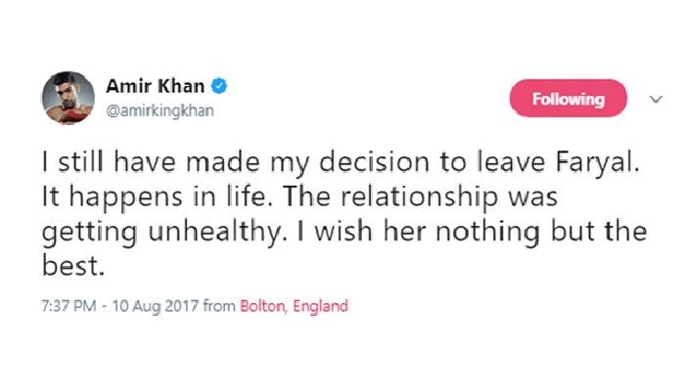
Task: Click the word 'Bolton' in the location
Action: [263, 306]
